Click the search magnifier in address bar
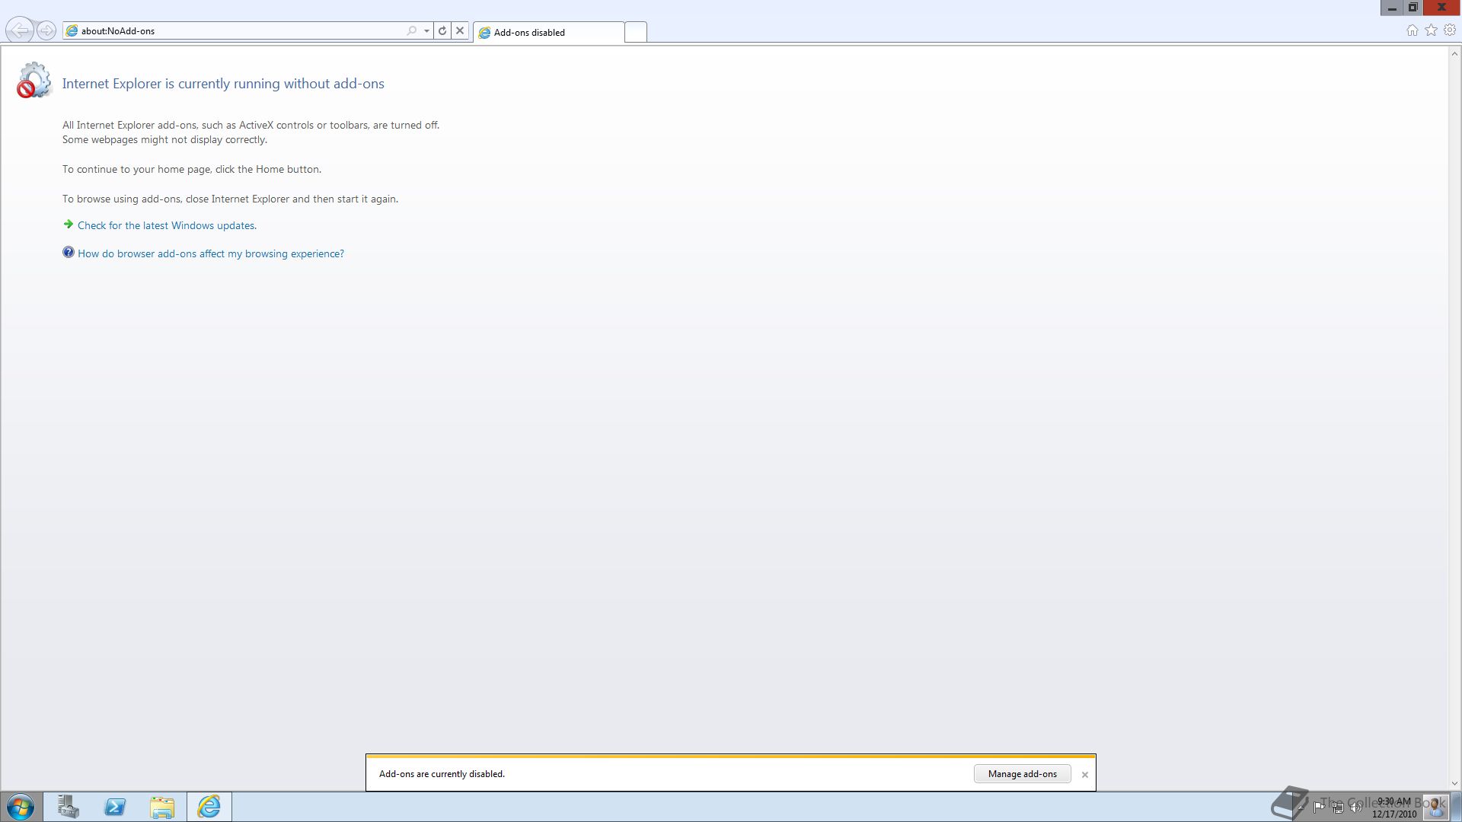 pos(412,31)
